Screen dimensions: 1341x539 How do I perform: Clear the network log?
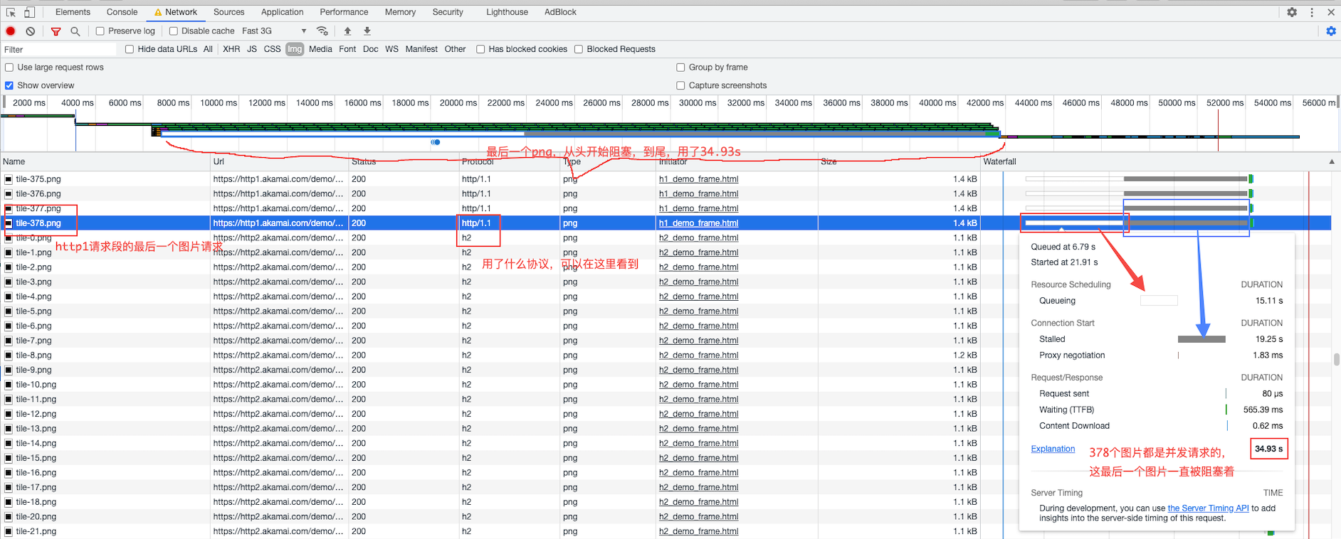coord(31,31)
